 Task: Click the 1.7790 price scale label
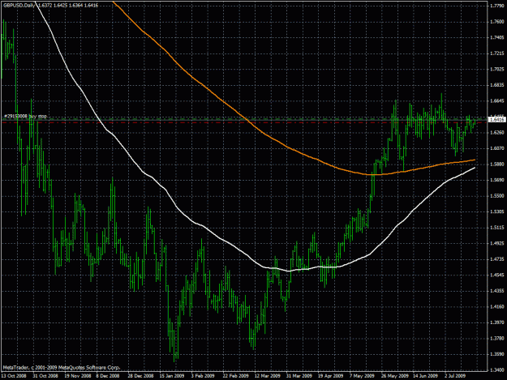(x=497, y=6)
